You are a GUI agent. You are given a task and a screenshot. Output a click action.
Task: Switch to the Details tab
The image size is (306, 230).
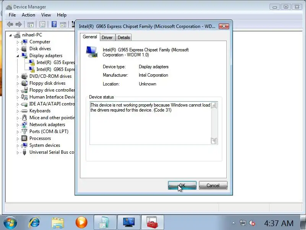(124, 37)
